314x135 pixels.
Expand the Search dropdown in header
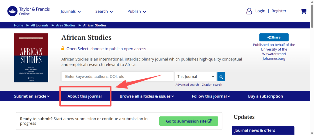pos(104,12)
